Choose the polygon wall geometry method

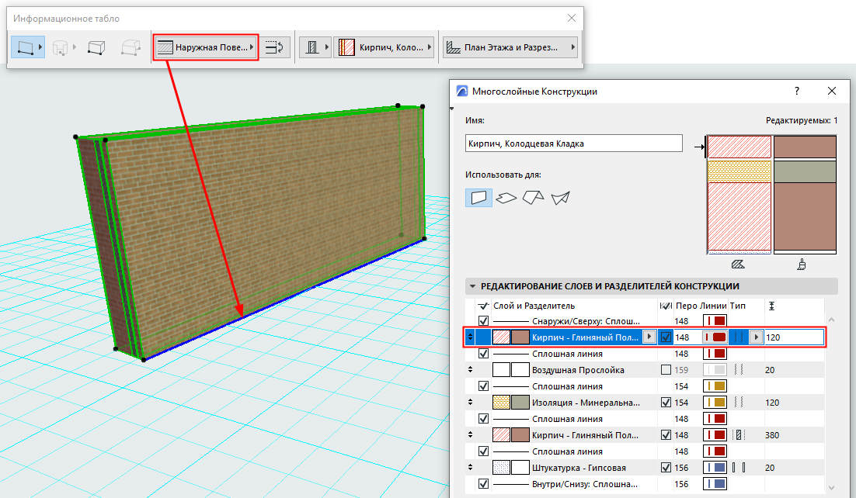tap(130, 47)
